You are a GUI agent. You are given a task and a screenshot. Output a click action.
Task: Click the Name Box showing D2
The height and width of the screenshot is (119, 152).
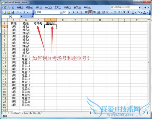pyautogui.click(x=11, y=16)
